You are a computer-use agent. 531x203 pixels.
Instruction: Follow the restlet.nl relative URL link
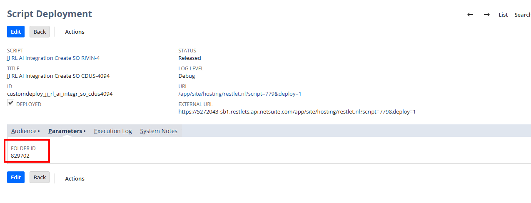239,94
